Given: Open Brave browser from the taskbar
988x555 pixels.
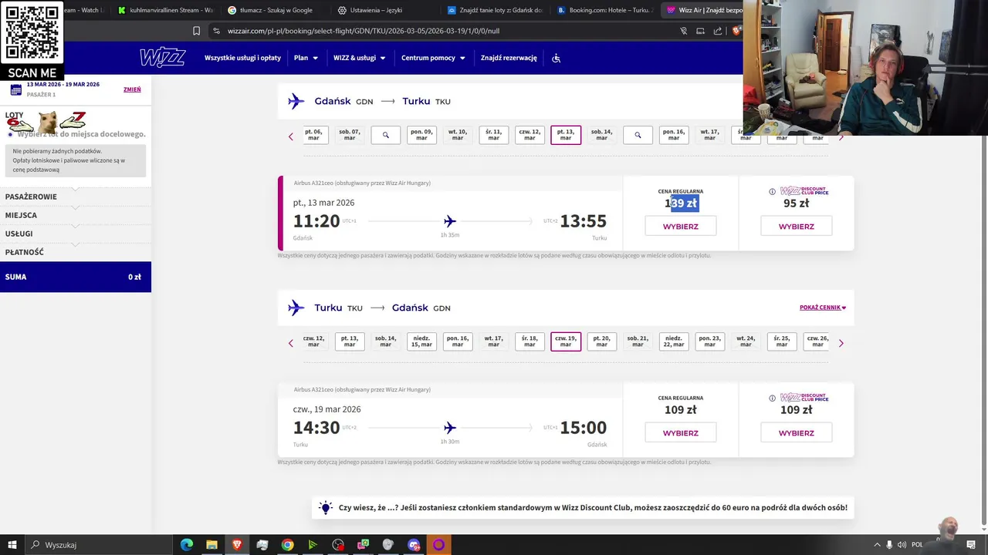Looking at the screenshot, I should [x=237, y=545].
